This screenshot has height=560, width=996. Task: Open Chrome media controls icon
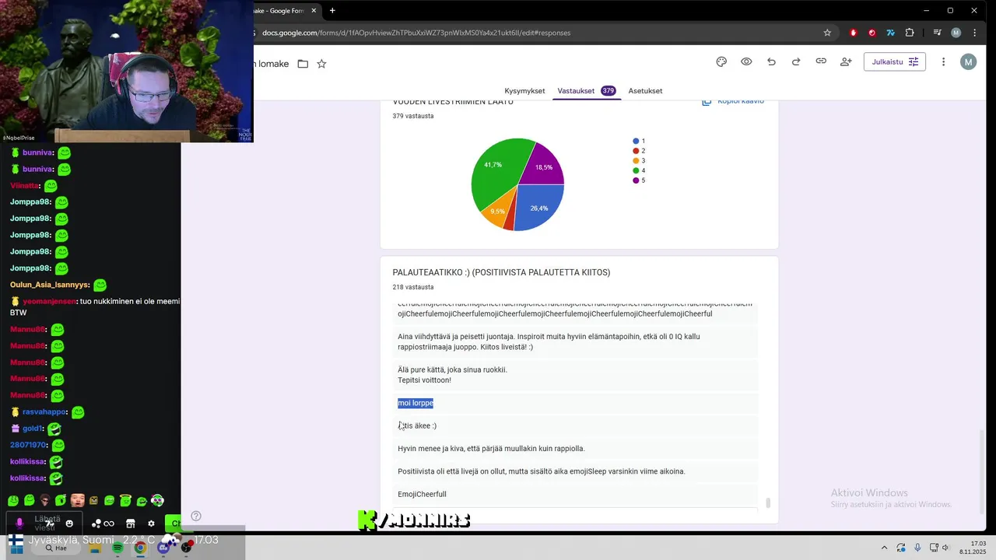tap(937, 33)
